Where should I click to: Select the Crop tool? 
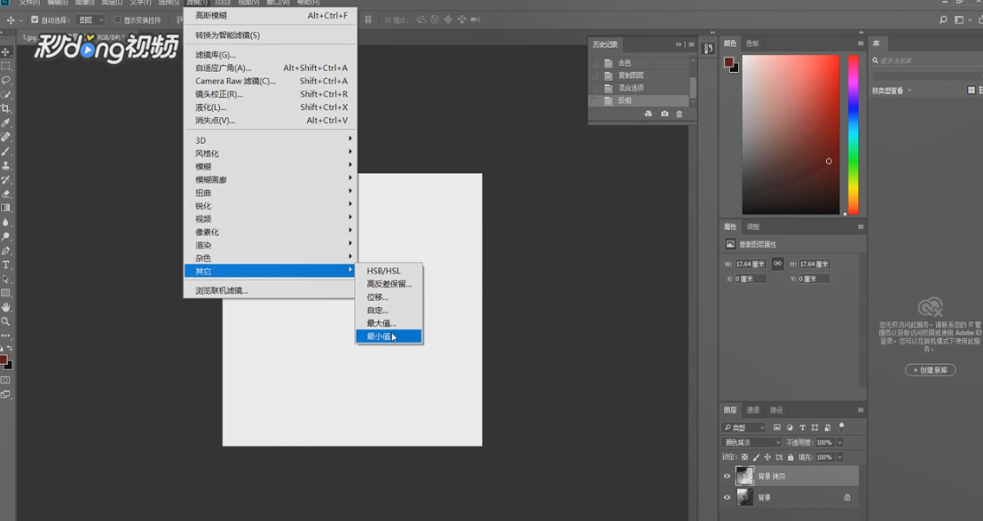click(5, 108)
